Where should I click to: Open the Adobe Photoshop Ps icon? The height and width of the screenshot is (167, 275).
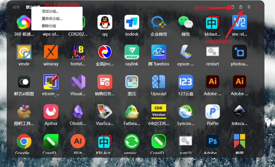tap(213, 141)
